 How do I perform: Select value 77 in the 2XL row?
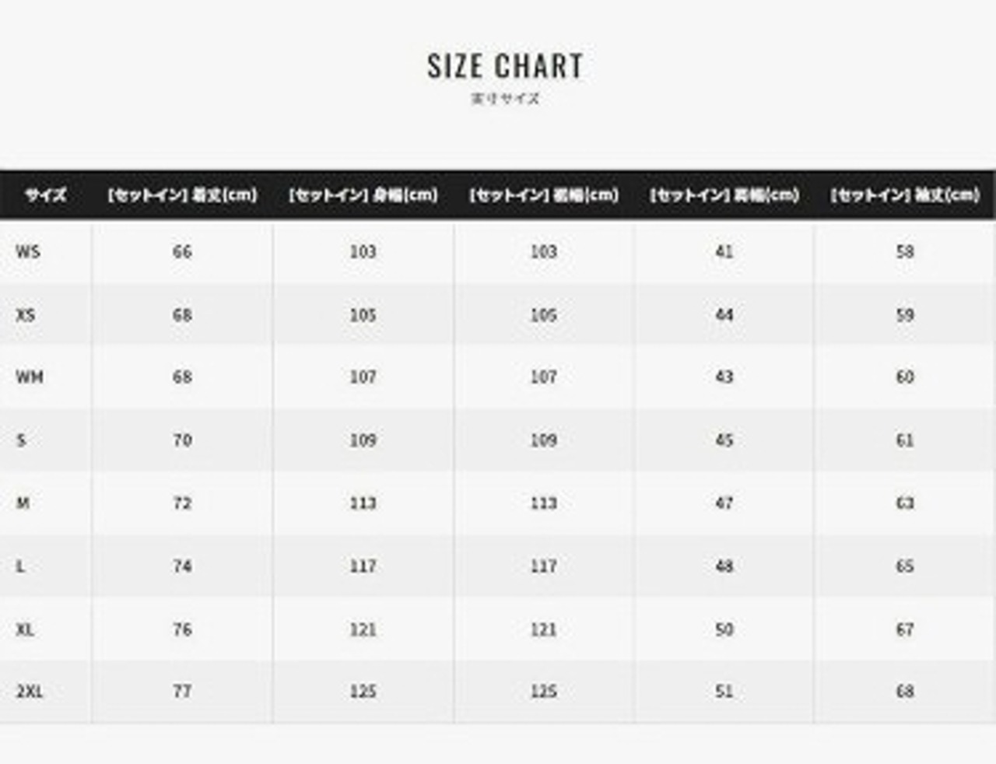(x=182, y=691)
